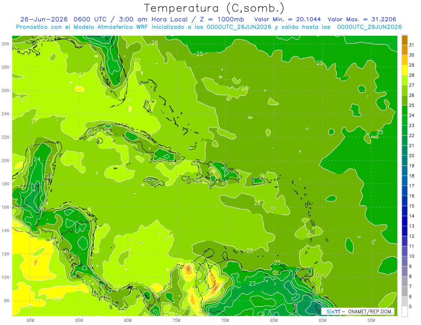The height and width of the screenshot is (325, 421).
Task: Click the '22N' latitude axis label
Action: 5,137
